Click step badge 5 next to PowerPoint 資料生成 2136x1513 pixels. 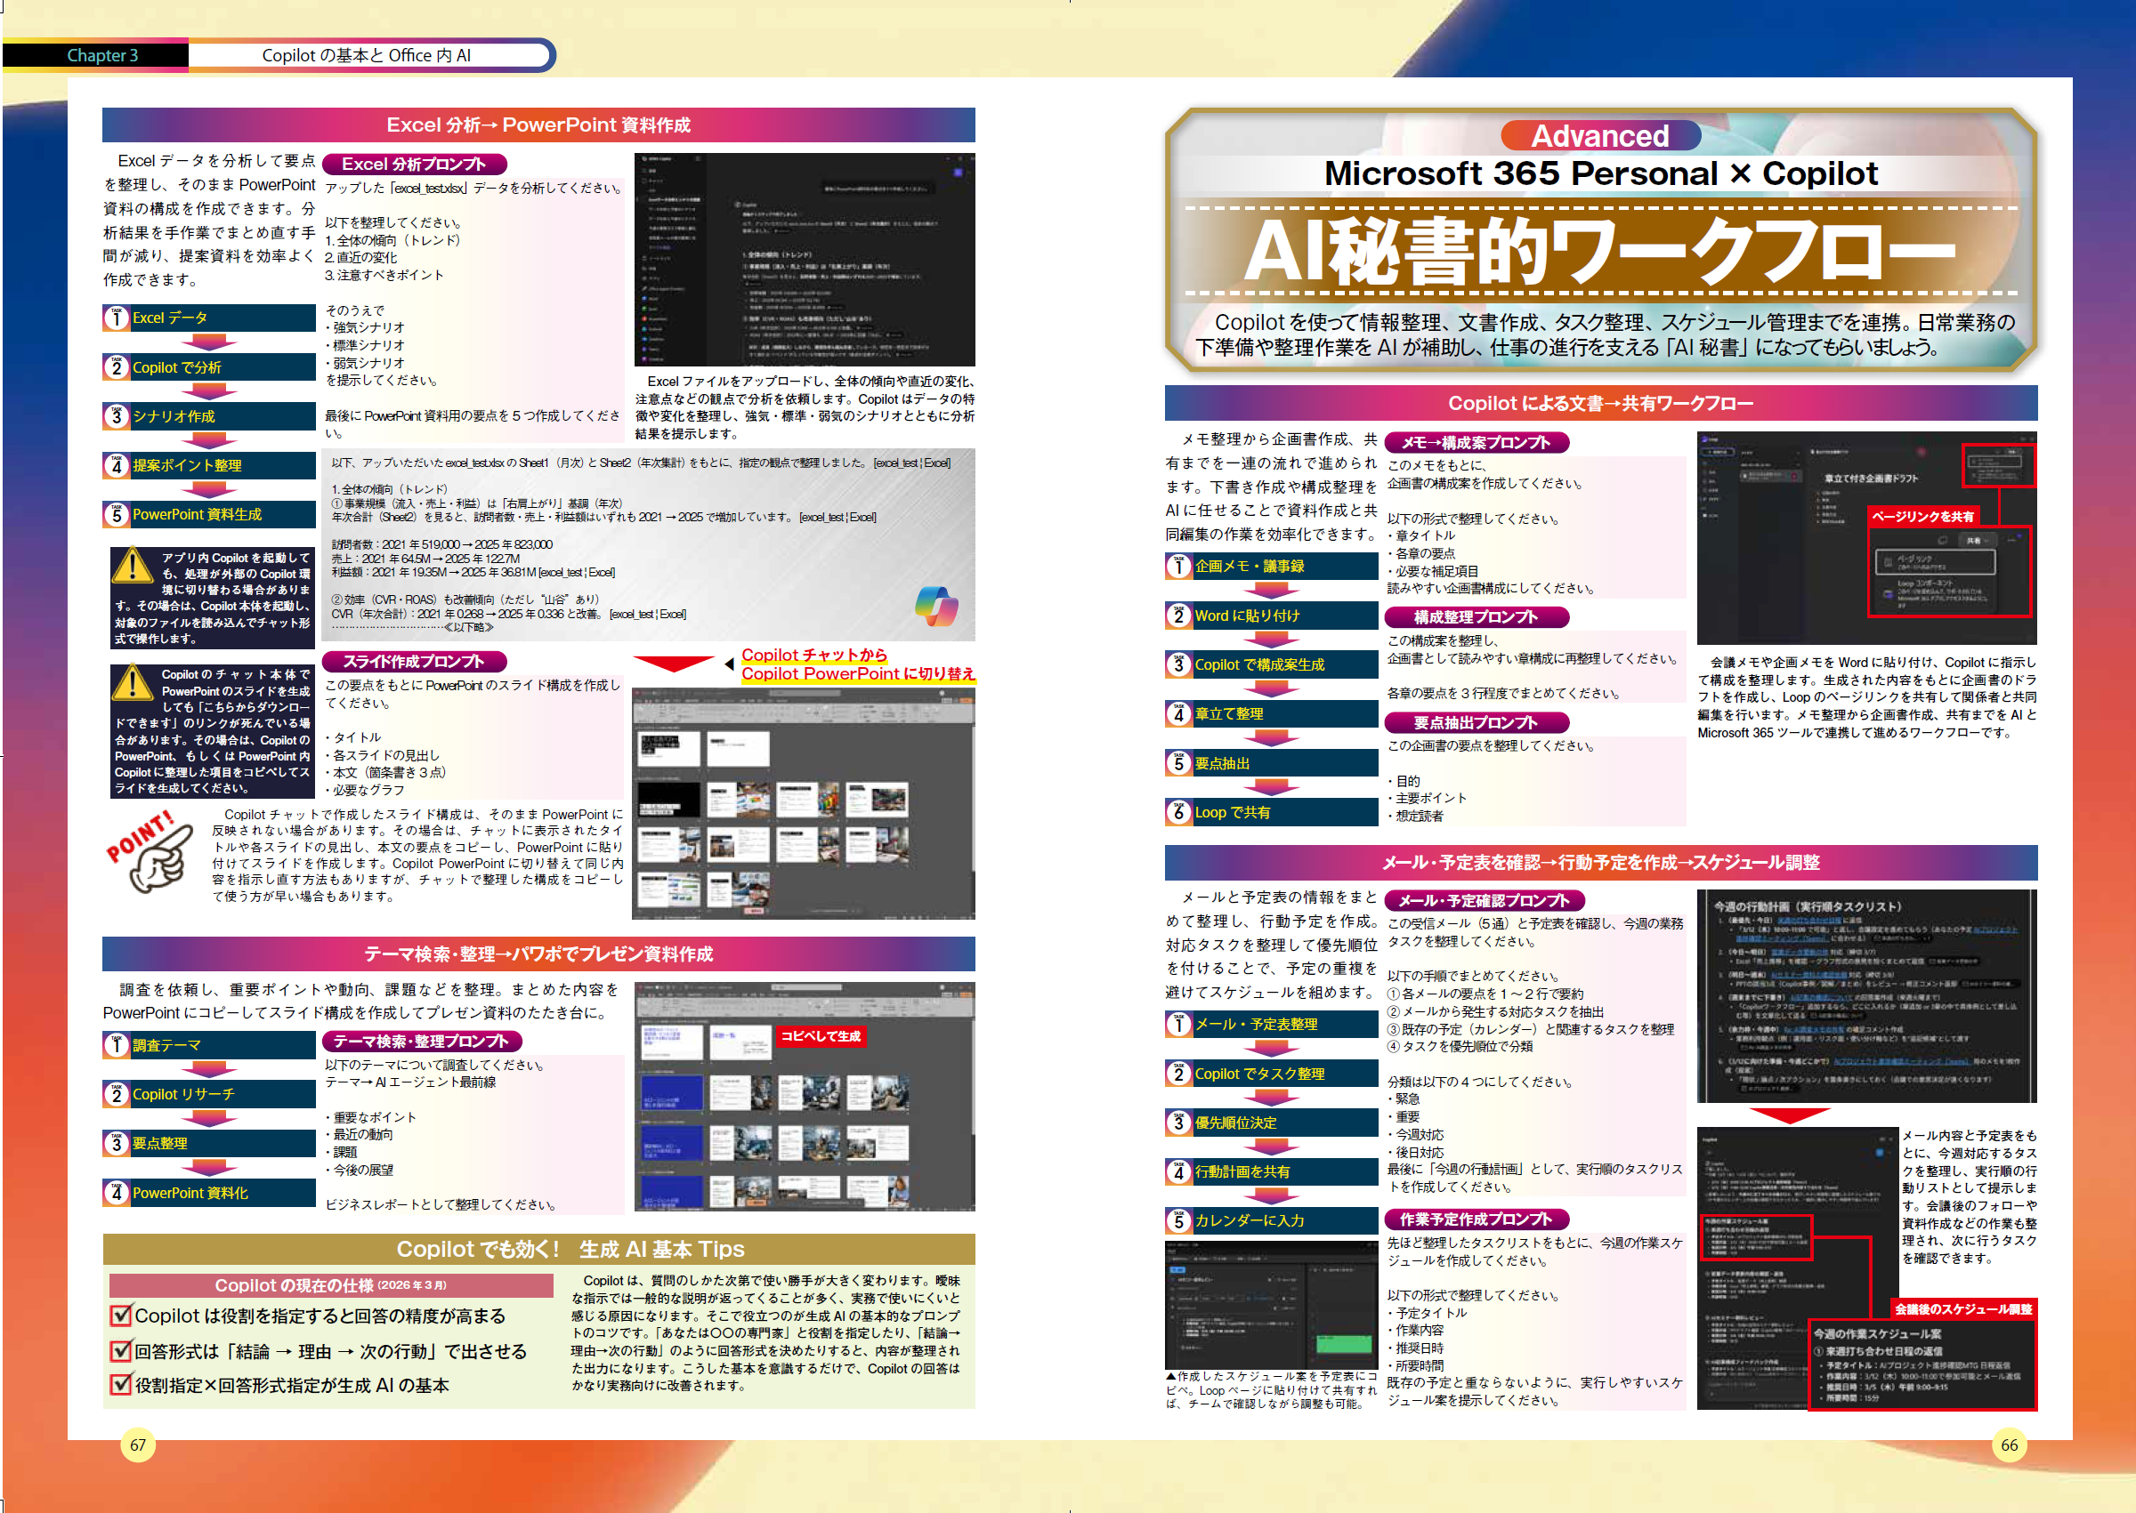(117, 514)
